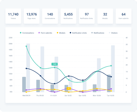Viewport: 137px width, 112px height.
Task: Open the 11,740 Visitors stat card
Action: tap(13, 16)
